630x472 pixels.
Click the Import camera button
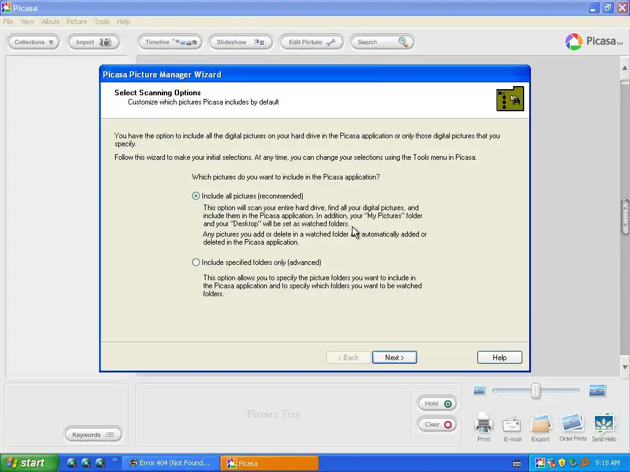[x=94, y=42]
